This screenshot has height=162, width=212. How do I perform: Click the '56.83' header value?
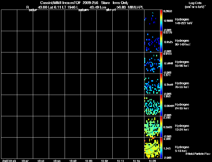(121, 7)
